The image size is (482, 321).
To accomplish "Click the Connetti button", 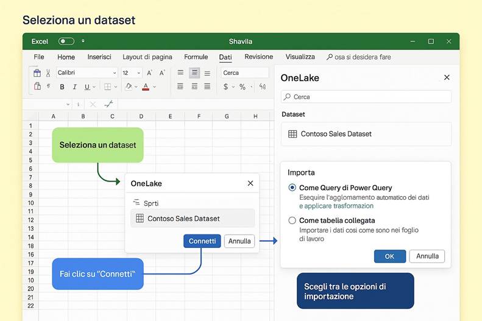I will [x=202, y=241].
